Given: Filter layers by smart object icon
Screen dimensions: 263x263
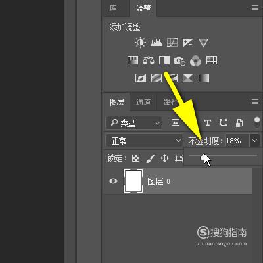Looking at the screenshot, I should [x=239, y=123].
